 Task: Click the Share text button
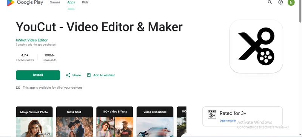[x=77, y=75]
